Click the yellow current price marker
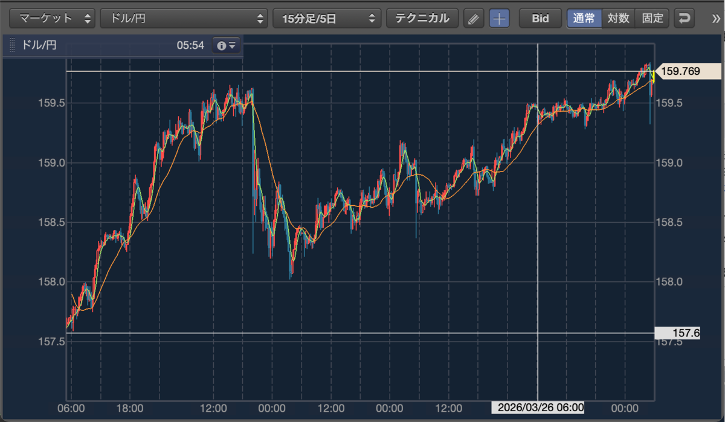The image size is (725, 422). coord(653,77)
